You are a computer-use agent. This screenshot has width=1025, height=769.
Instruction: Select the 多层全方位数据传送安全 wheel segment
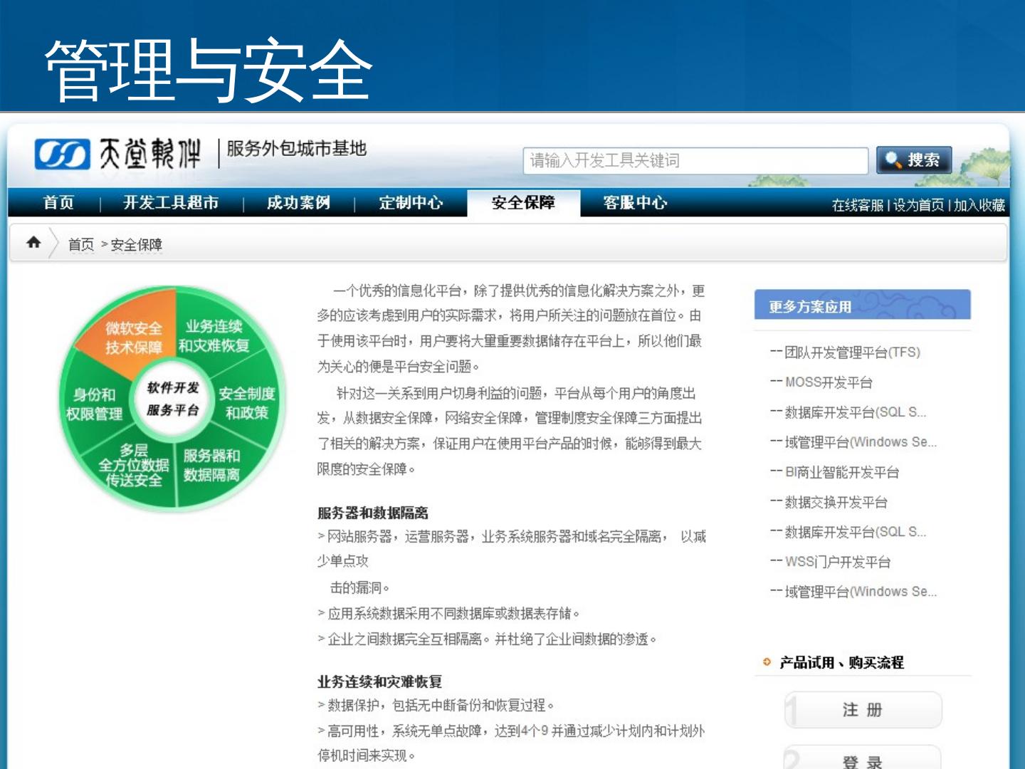tap(134, 465)
